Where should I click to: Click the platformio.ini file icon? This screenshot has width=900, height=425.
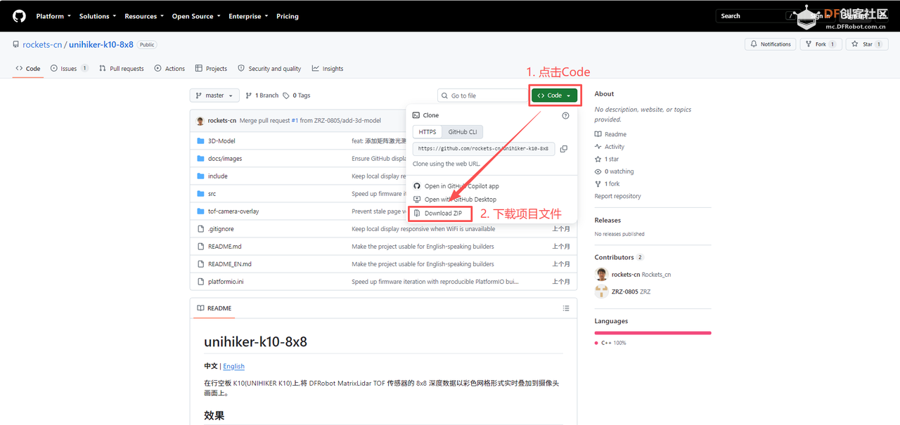[201, 282]
